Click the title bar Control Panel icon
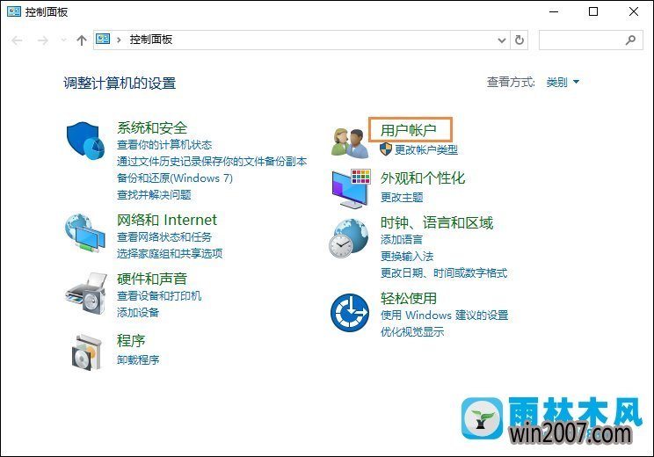654x457 pixels. [x=14, y=11]
